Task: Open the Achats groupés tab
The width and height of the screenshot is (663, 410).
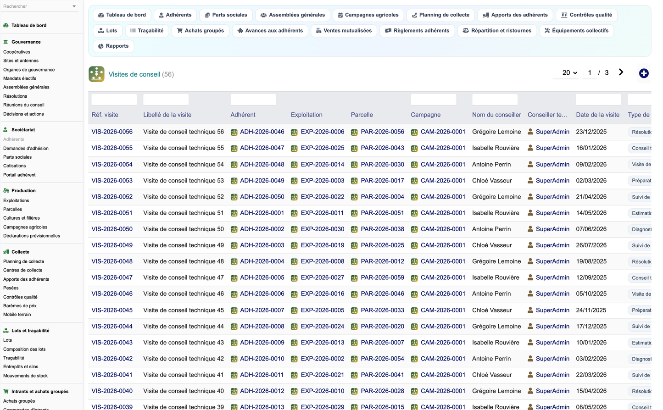Action: tap(201, 31)
